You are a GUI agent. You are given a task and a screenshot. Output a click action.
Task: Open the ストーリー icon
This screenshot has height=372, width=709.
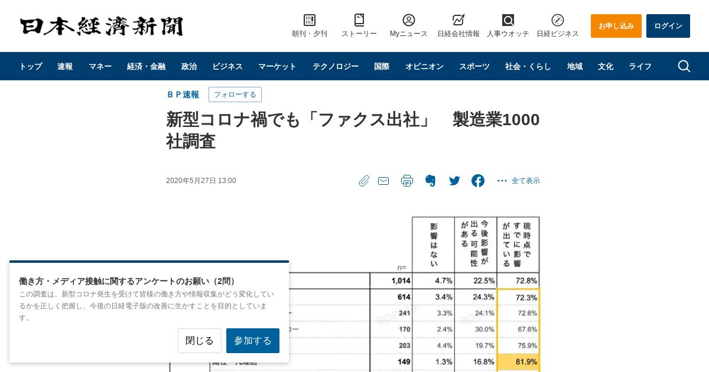click(x=359, y=20)
